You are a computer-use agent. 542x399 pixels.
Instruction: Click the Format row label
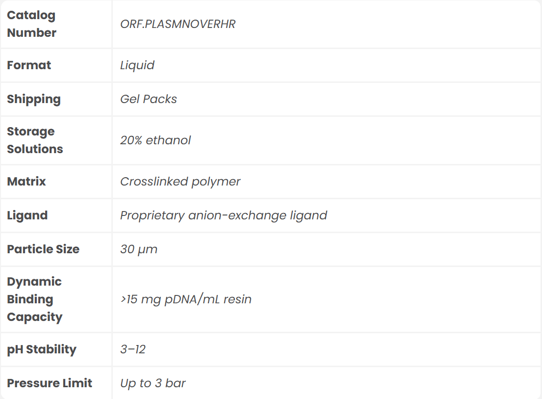(x=29, y=65)
